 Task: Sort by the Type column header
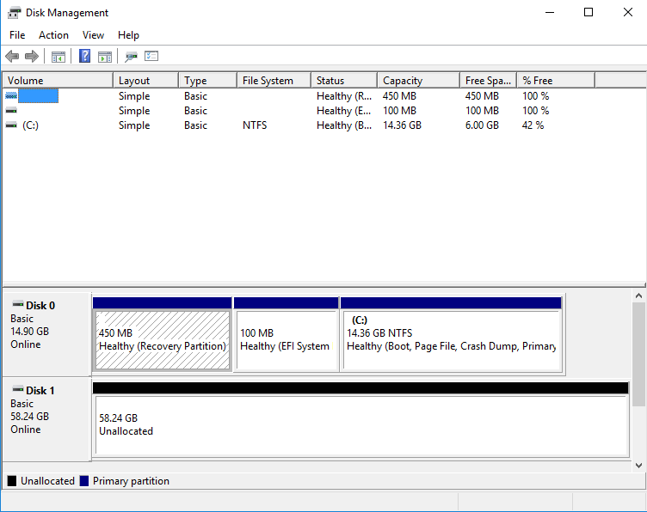click(208, 80)
